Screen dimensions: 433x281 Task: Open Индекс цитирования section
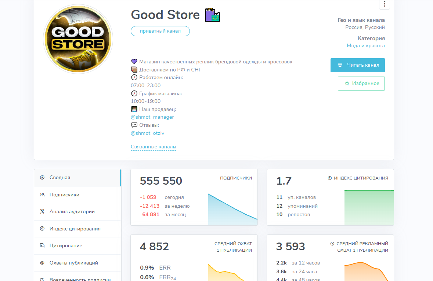[x=77, y=229]
